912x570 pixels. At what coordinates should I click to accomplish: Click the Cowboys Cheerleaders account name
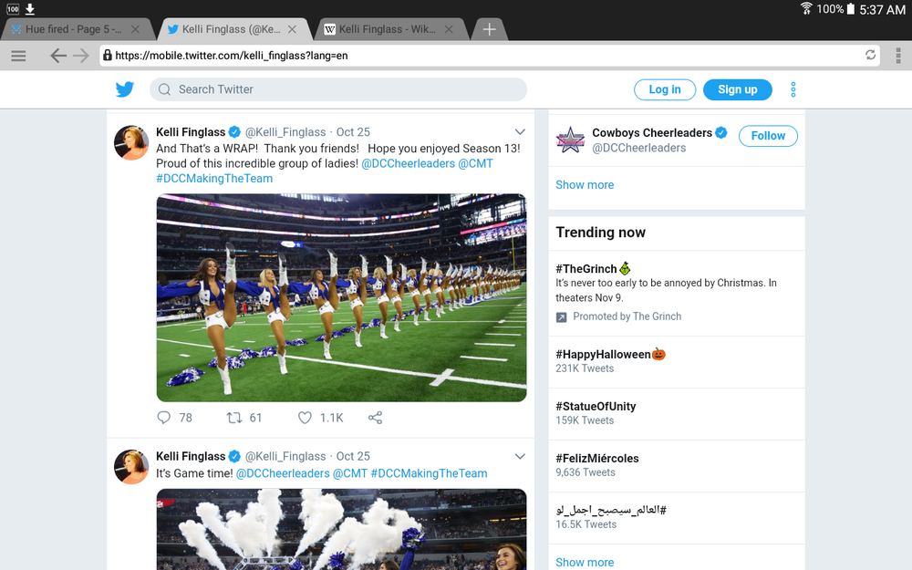[652, 133]
